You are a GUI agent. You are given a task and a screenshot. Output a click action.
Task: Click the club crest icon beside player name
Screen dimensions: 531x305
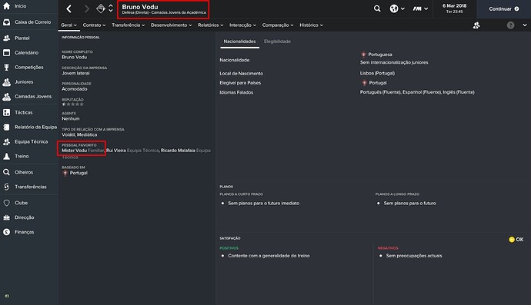(x=101, y=8)
